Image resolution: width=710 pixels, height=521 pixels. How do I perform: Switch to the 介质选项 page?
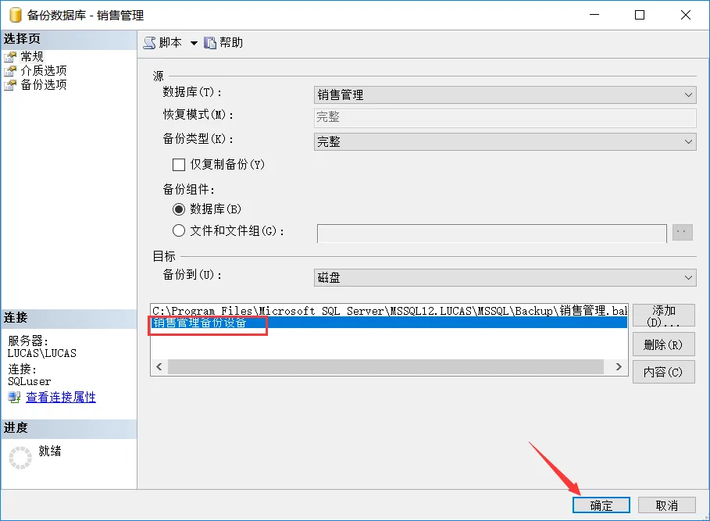(44, 70)
